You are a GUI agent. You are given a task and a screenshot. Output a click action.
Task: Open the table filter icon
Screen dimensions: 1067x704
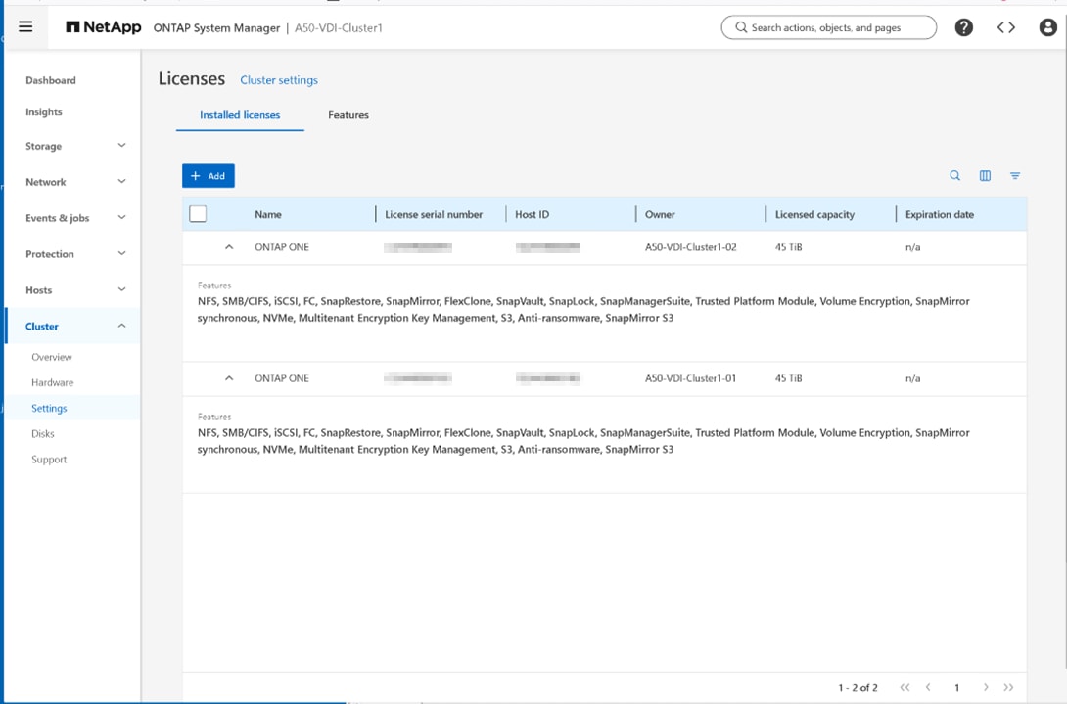coord(1014,175)
